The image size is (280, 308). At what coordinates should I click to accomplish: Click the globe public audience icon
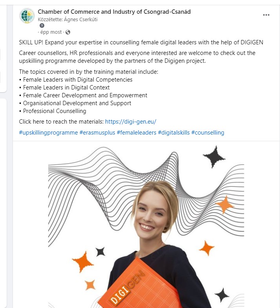tap(68, 32)
